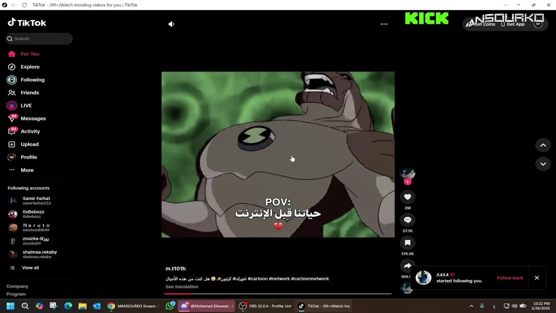The width and height of the screenshot is (556, 313).
Task: Open Windows taskbar search
Action: [25, 306]
